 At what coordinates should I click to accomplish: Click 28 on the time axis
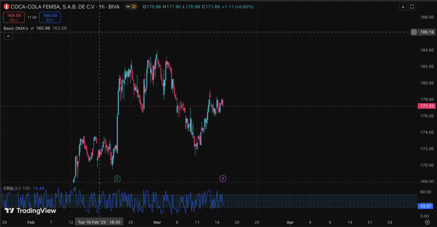(4, 222)
